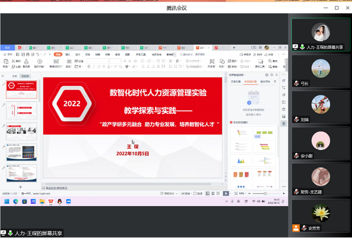Click the Increase Font Size icon

coord(125,61)
